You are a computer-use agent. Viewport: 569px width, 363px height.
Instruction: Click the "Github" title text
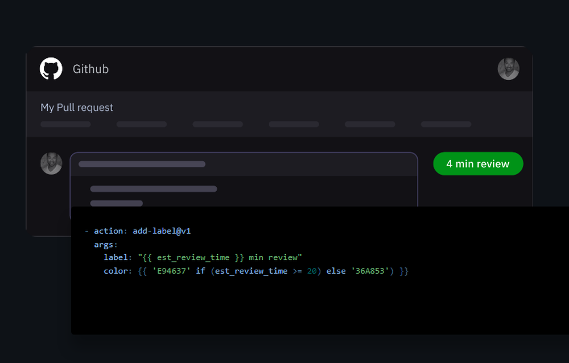pos(90,69)
